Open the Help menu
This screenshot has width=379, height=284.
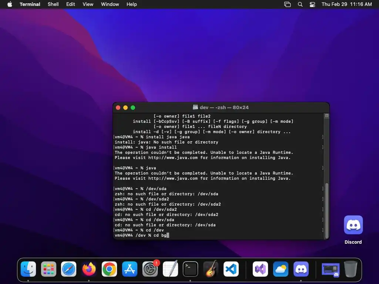coord(132,4)
